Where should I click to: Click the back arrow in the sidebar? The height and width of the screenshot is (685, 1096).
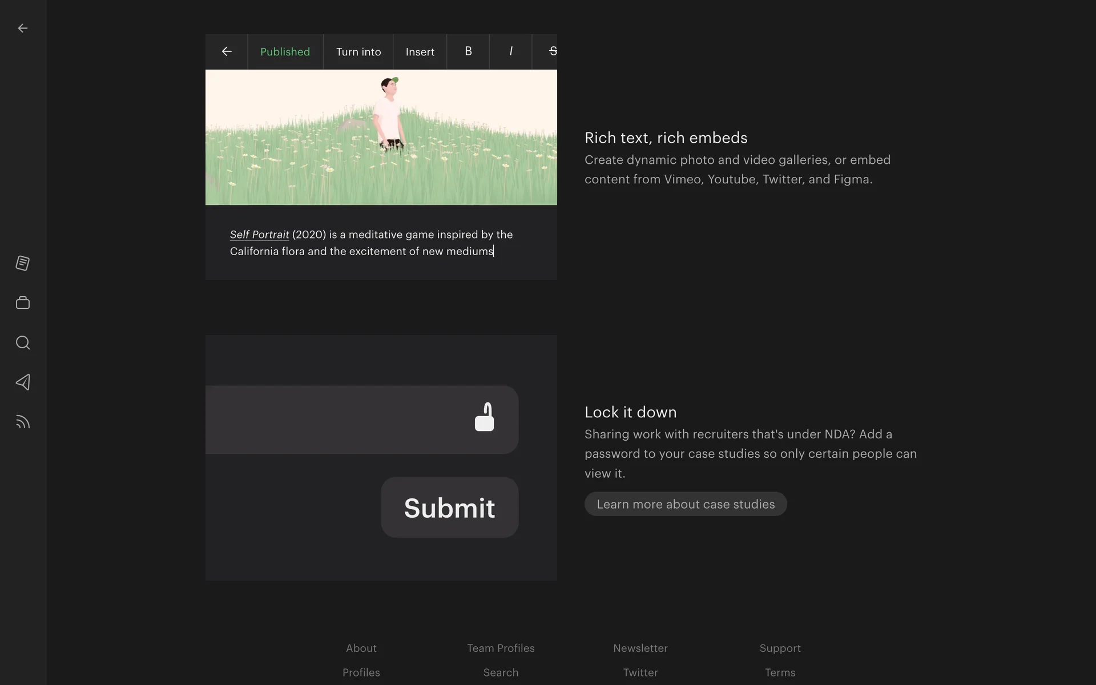23,28
